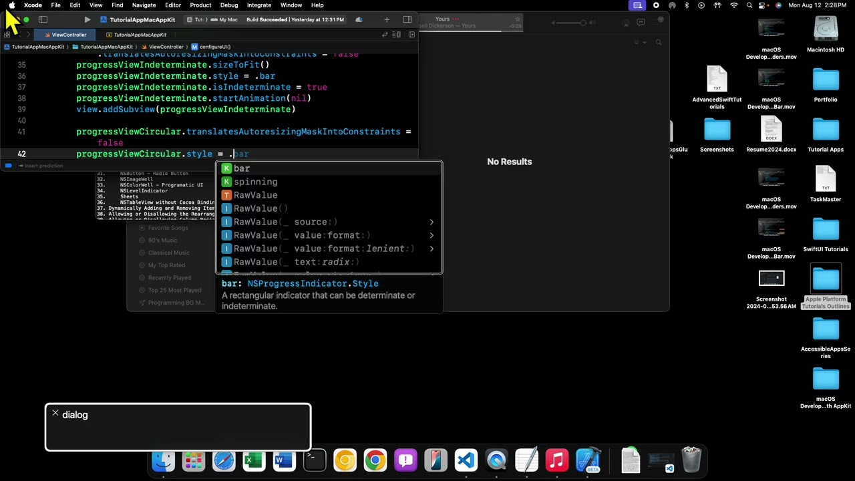Image resolution: width=855 pixels, height=481 pixels.
Task: Open the Product menu
Action: (x=200, y=5)
